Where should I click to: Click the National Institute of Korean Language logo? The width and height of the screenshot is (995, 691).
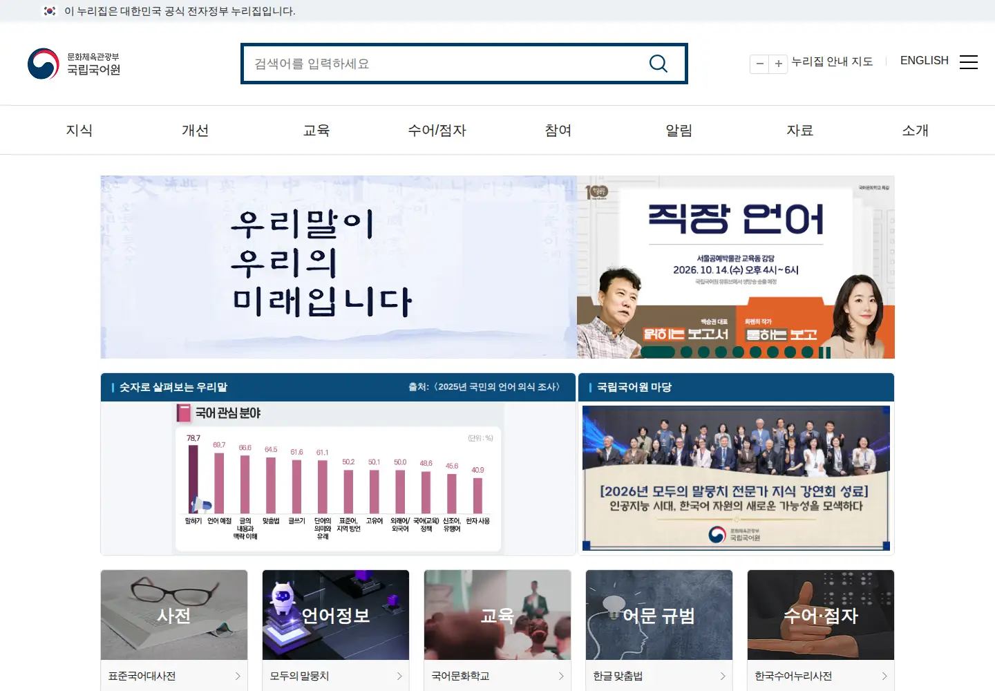click(x=74, y=64)
